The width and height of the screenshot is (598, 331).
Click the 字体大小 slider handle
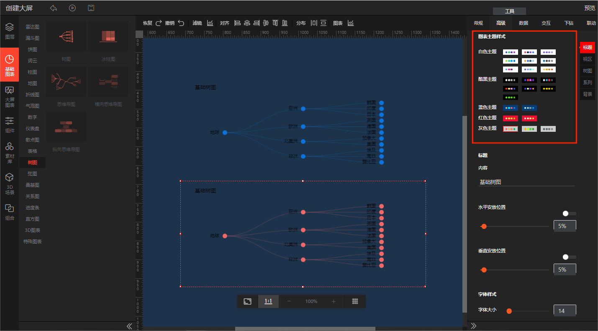pyautogui.click(x=509, y=311)
